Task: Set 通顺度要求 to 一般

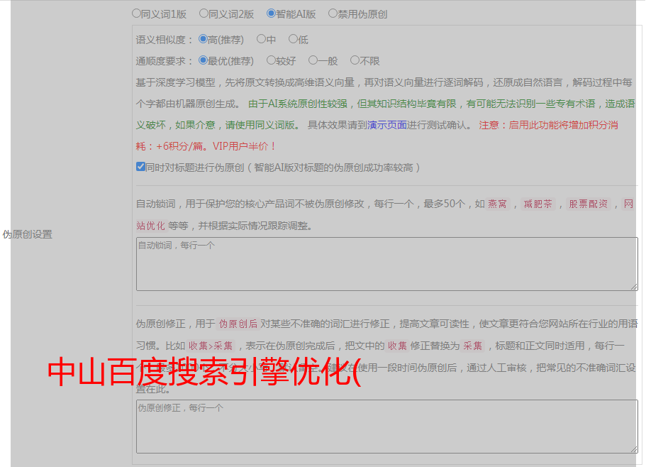Action: (x=313, y=60)
